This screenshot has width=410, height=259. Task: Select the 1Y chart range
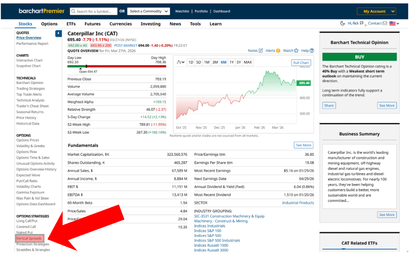231,62
